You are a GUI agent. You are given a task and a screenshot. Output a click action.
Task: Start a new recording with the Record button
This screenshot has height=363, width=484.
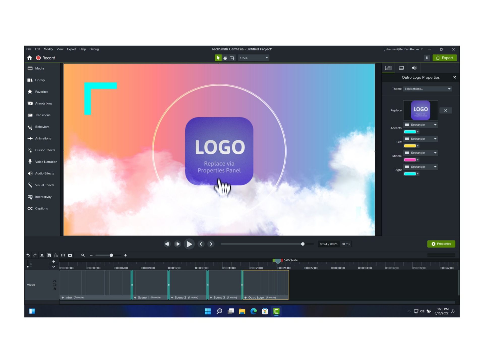(46, 58)
